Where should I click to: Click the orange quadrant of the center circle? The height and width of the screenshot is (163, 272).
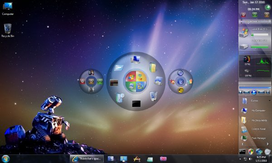coord(141,76)
